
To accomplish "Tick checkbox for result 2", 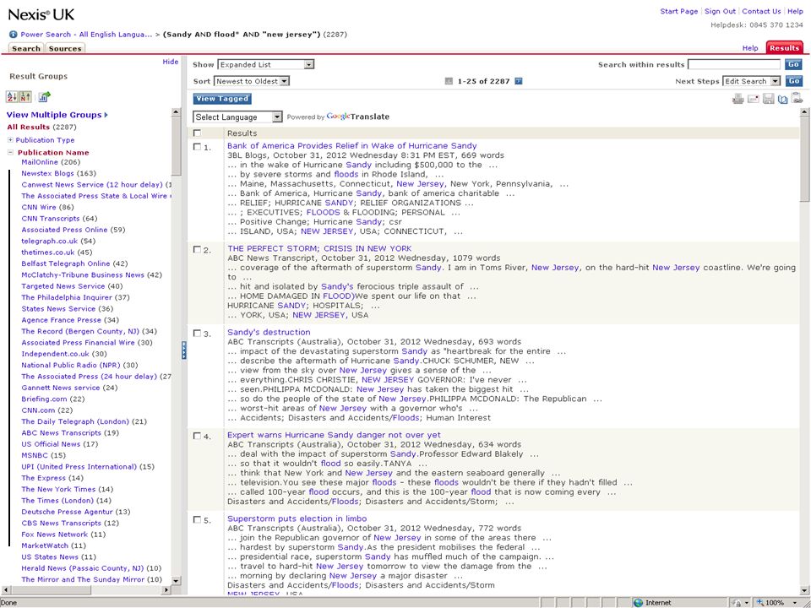I will click(x=197, y=250).
